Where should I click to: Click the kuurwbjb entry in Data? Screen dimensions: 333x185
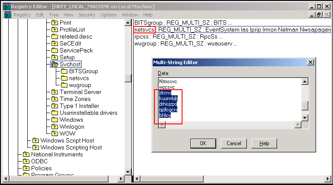pyautogui.click(x=168, y=98)
